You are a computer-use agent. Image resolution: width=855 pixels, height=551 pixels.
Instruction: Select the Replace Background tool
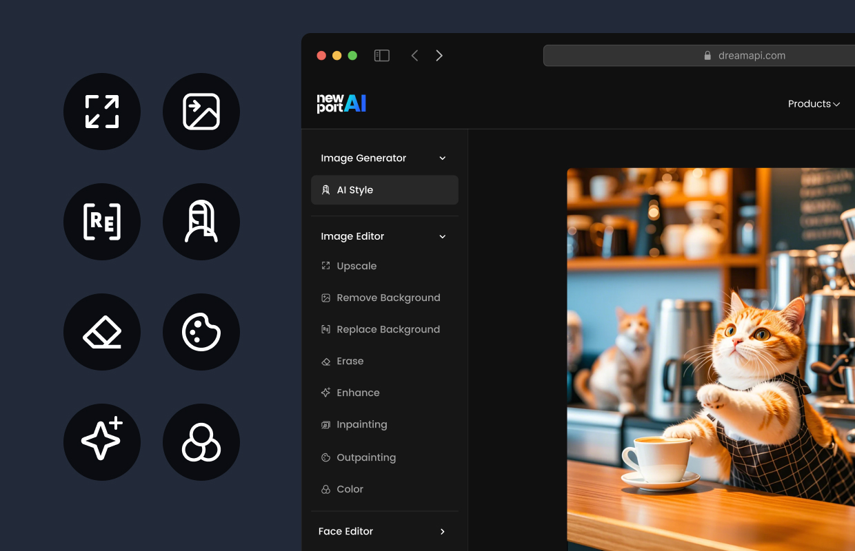pos(388,329)
